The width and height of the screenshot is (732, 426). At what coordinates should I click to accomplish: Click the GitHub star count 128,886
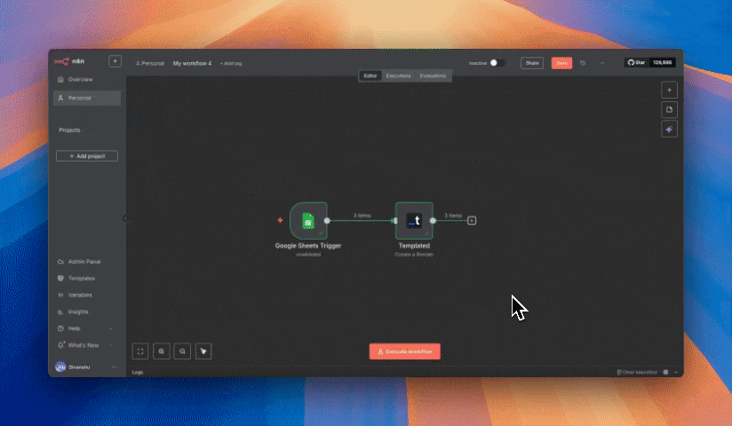click(x=663, y=62)
